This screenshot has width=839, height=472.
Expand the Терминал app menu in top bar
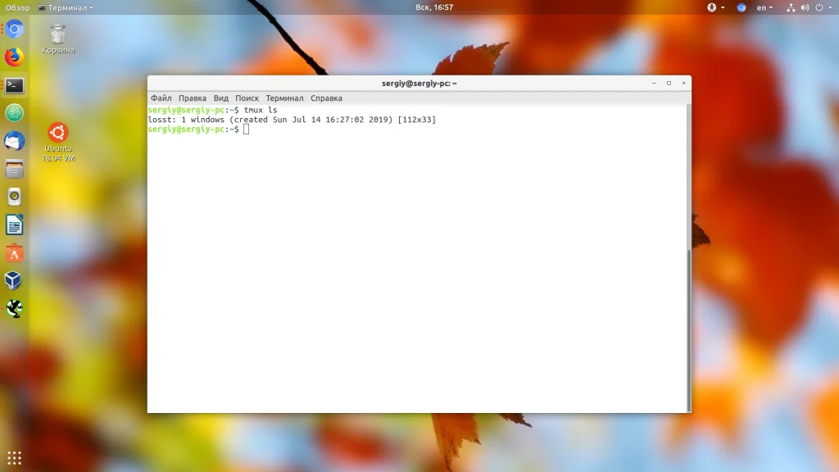point(66,7)
